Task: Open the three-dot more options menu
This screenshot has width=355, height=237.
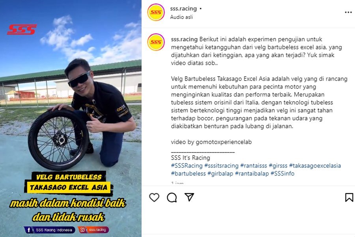Action: [348, 12]
